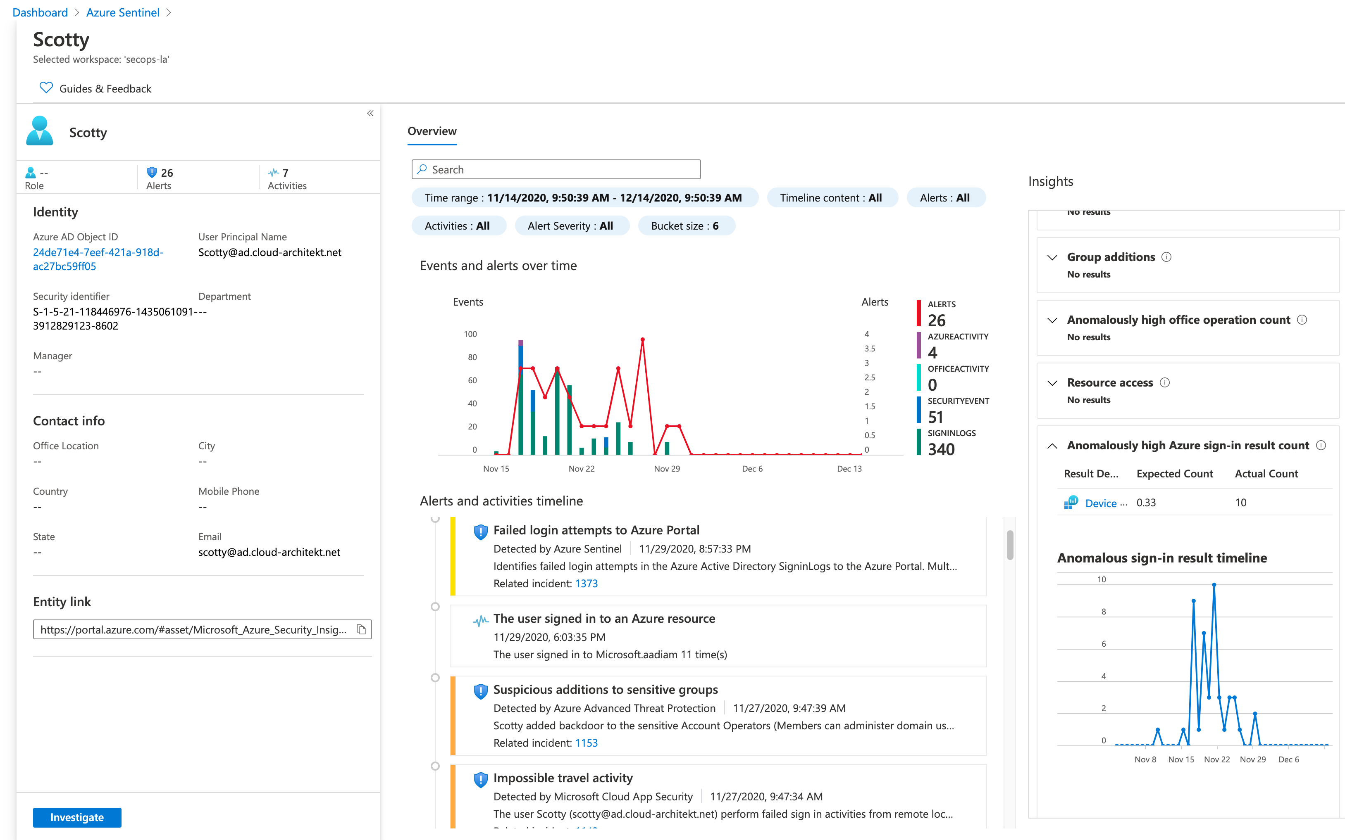Image resolution: width=1345 pixels, height=840 pixels.
Task: Click the Expected Count column header
Action: click(x=1174, y=474)
